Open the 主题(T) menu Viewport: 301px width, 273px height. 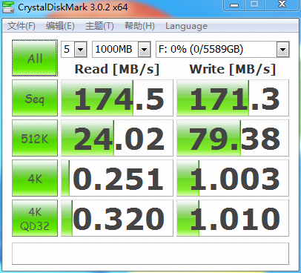pyautogui.click(x=99, y=26)
